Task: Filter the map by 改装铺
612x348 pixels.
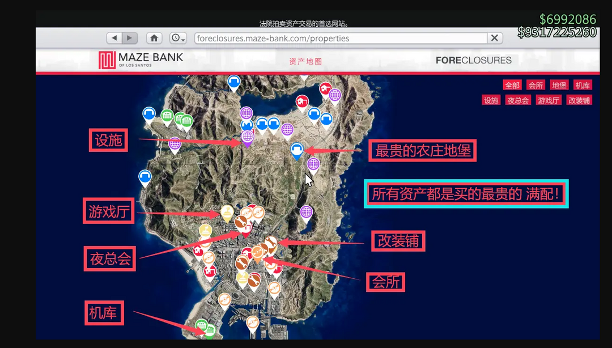Action: 579,100
